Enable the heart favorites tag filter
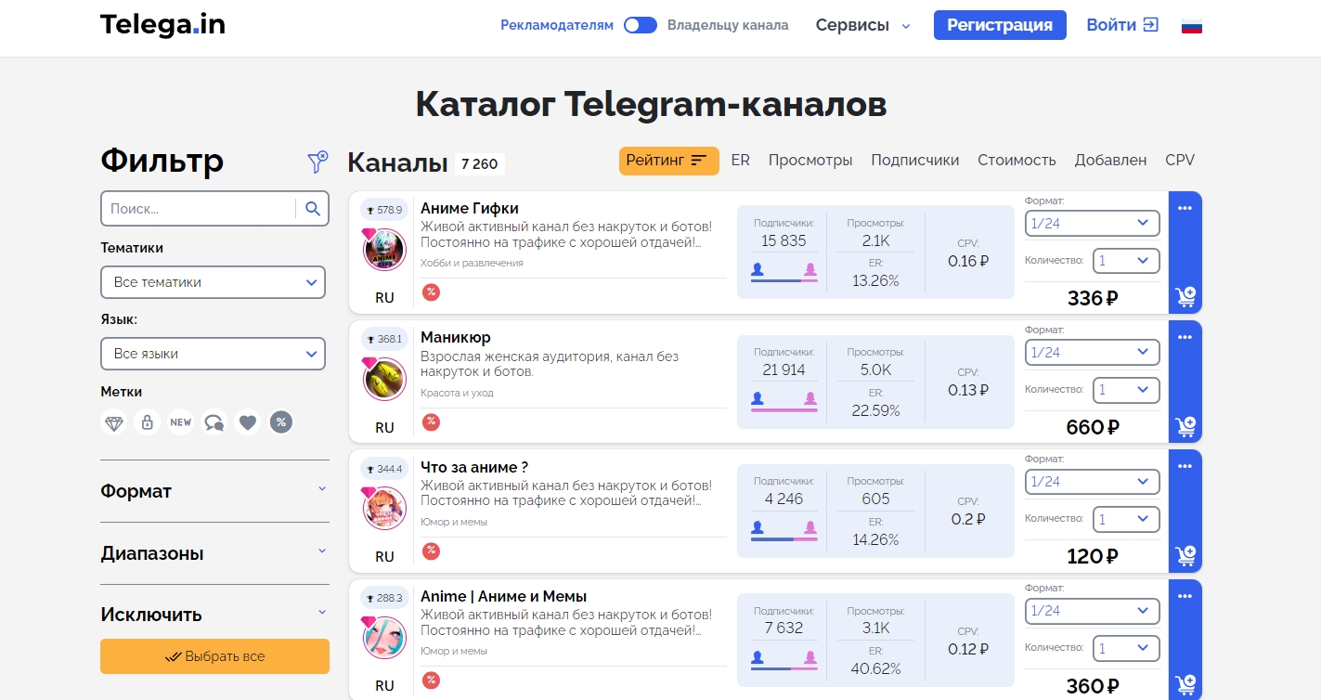The image size is (1321, 700). tap(247, 421)
